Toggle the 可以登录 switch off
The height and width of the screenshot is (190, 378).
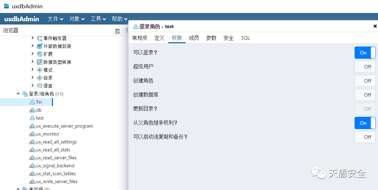coord(365,53)
